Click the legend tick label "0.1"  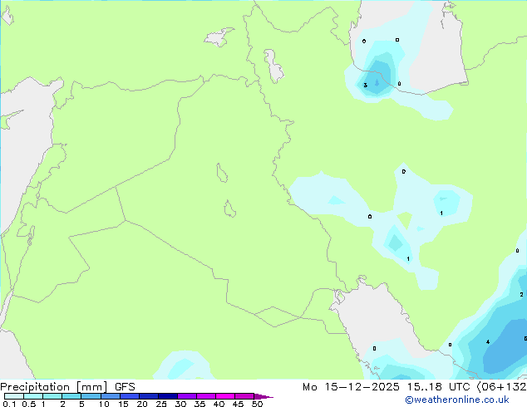(9, 404)
